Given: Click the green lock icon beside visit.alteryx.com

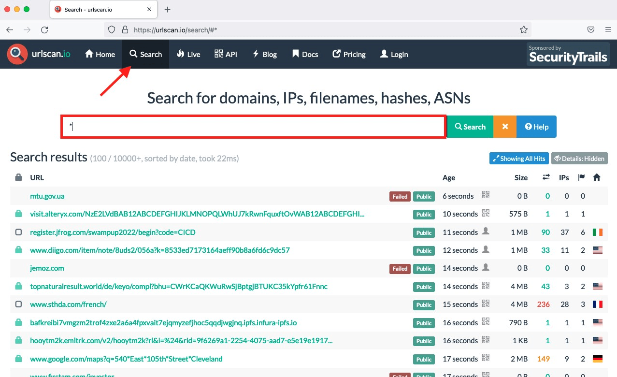Looking at the screenshot, I should tap(18, 214).
